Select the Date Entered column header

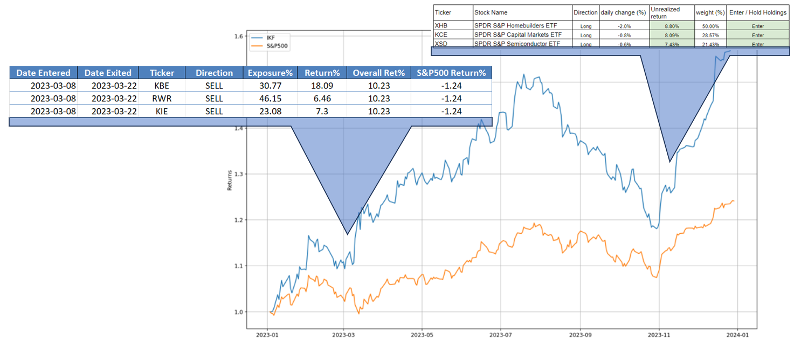pyautogui.click(x=43, y=73)
